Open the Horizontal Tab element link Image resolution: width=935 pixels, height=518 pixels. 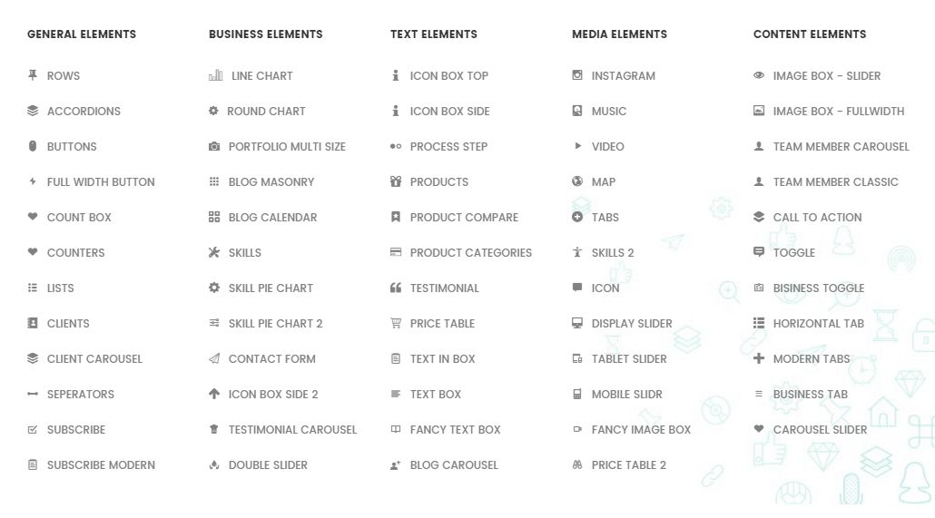[x=818, y=323]
